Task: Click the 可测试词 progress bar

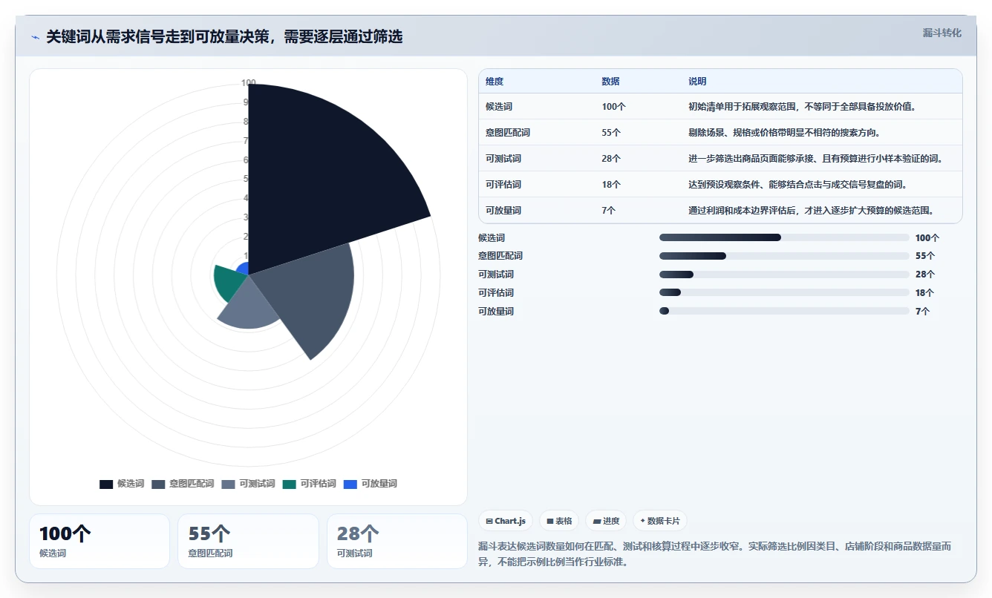Action: (784, 275)
